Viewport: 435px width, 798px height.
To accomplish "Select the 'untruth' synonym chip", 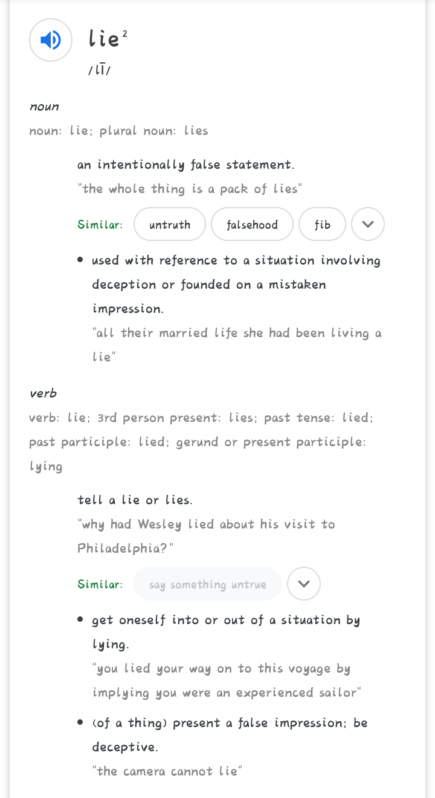I will click(x=170, y=225).
